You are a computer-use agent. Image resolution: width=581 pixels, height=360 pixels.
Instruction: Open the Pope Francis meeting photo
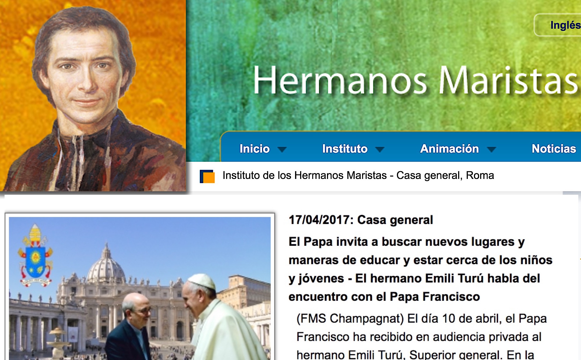[x=140, y=288]
